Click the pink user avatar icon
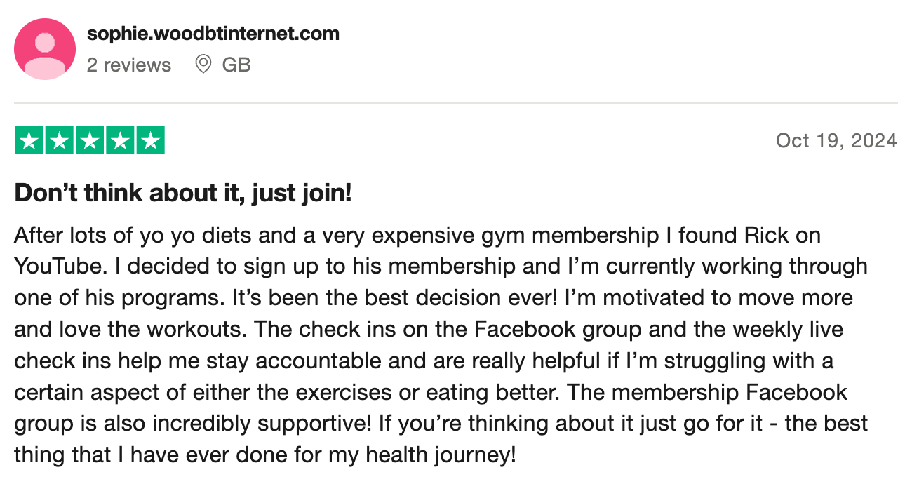Viewport: 912px width, 491px height. tap(45, 49)
